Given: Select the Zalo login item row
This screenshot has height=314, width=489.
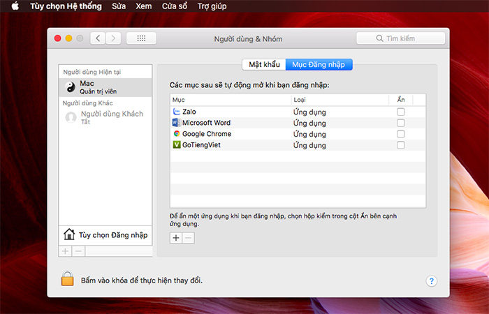Looking at the screenshot, I should [x=298, y=112].
